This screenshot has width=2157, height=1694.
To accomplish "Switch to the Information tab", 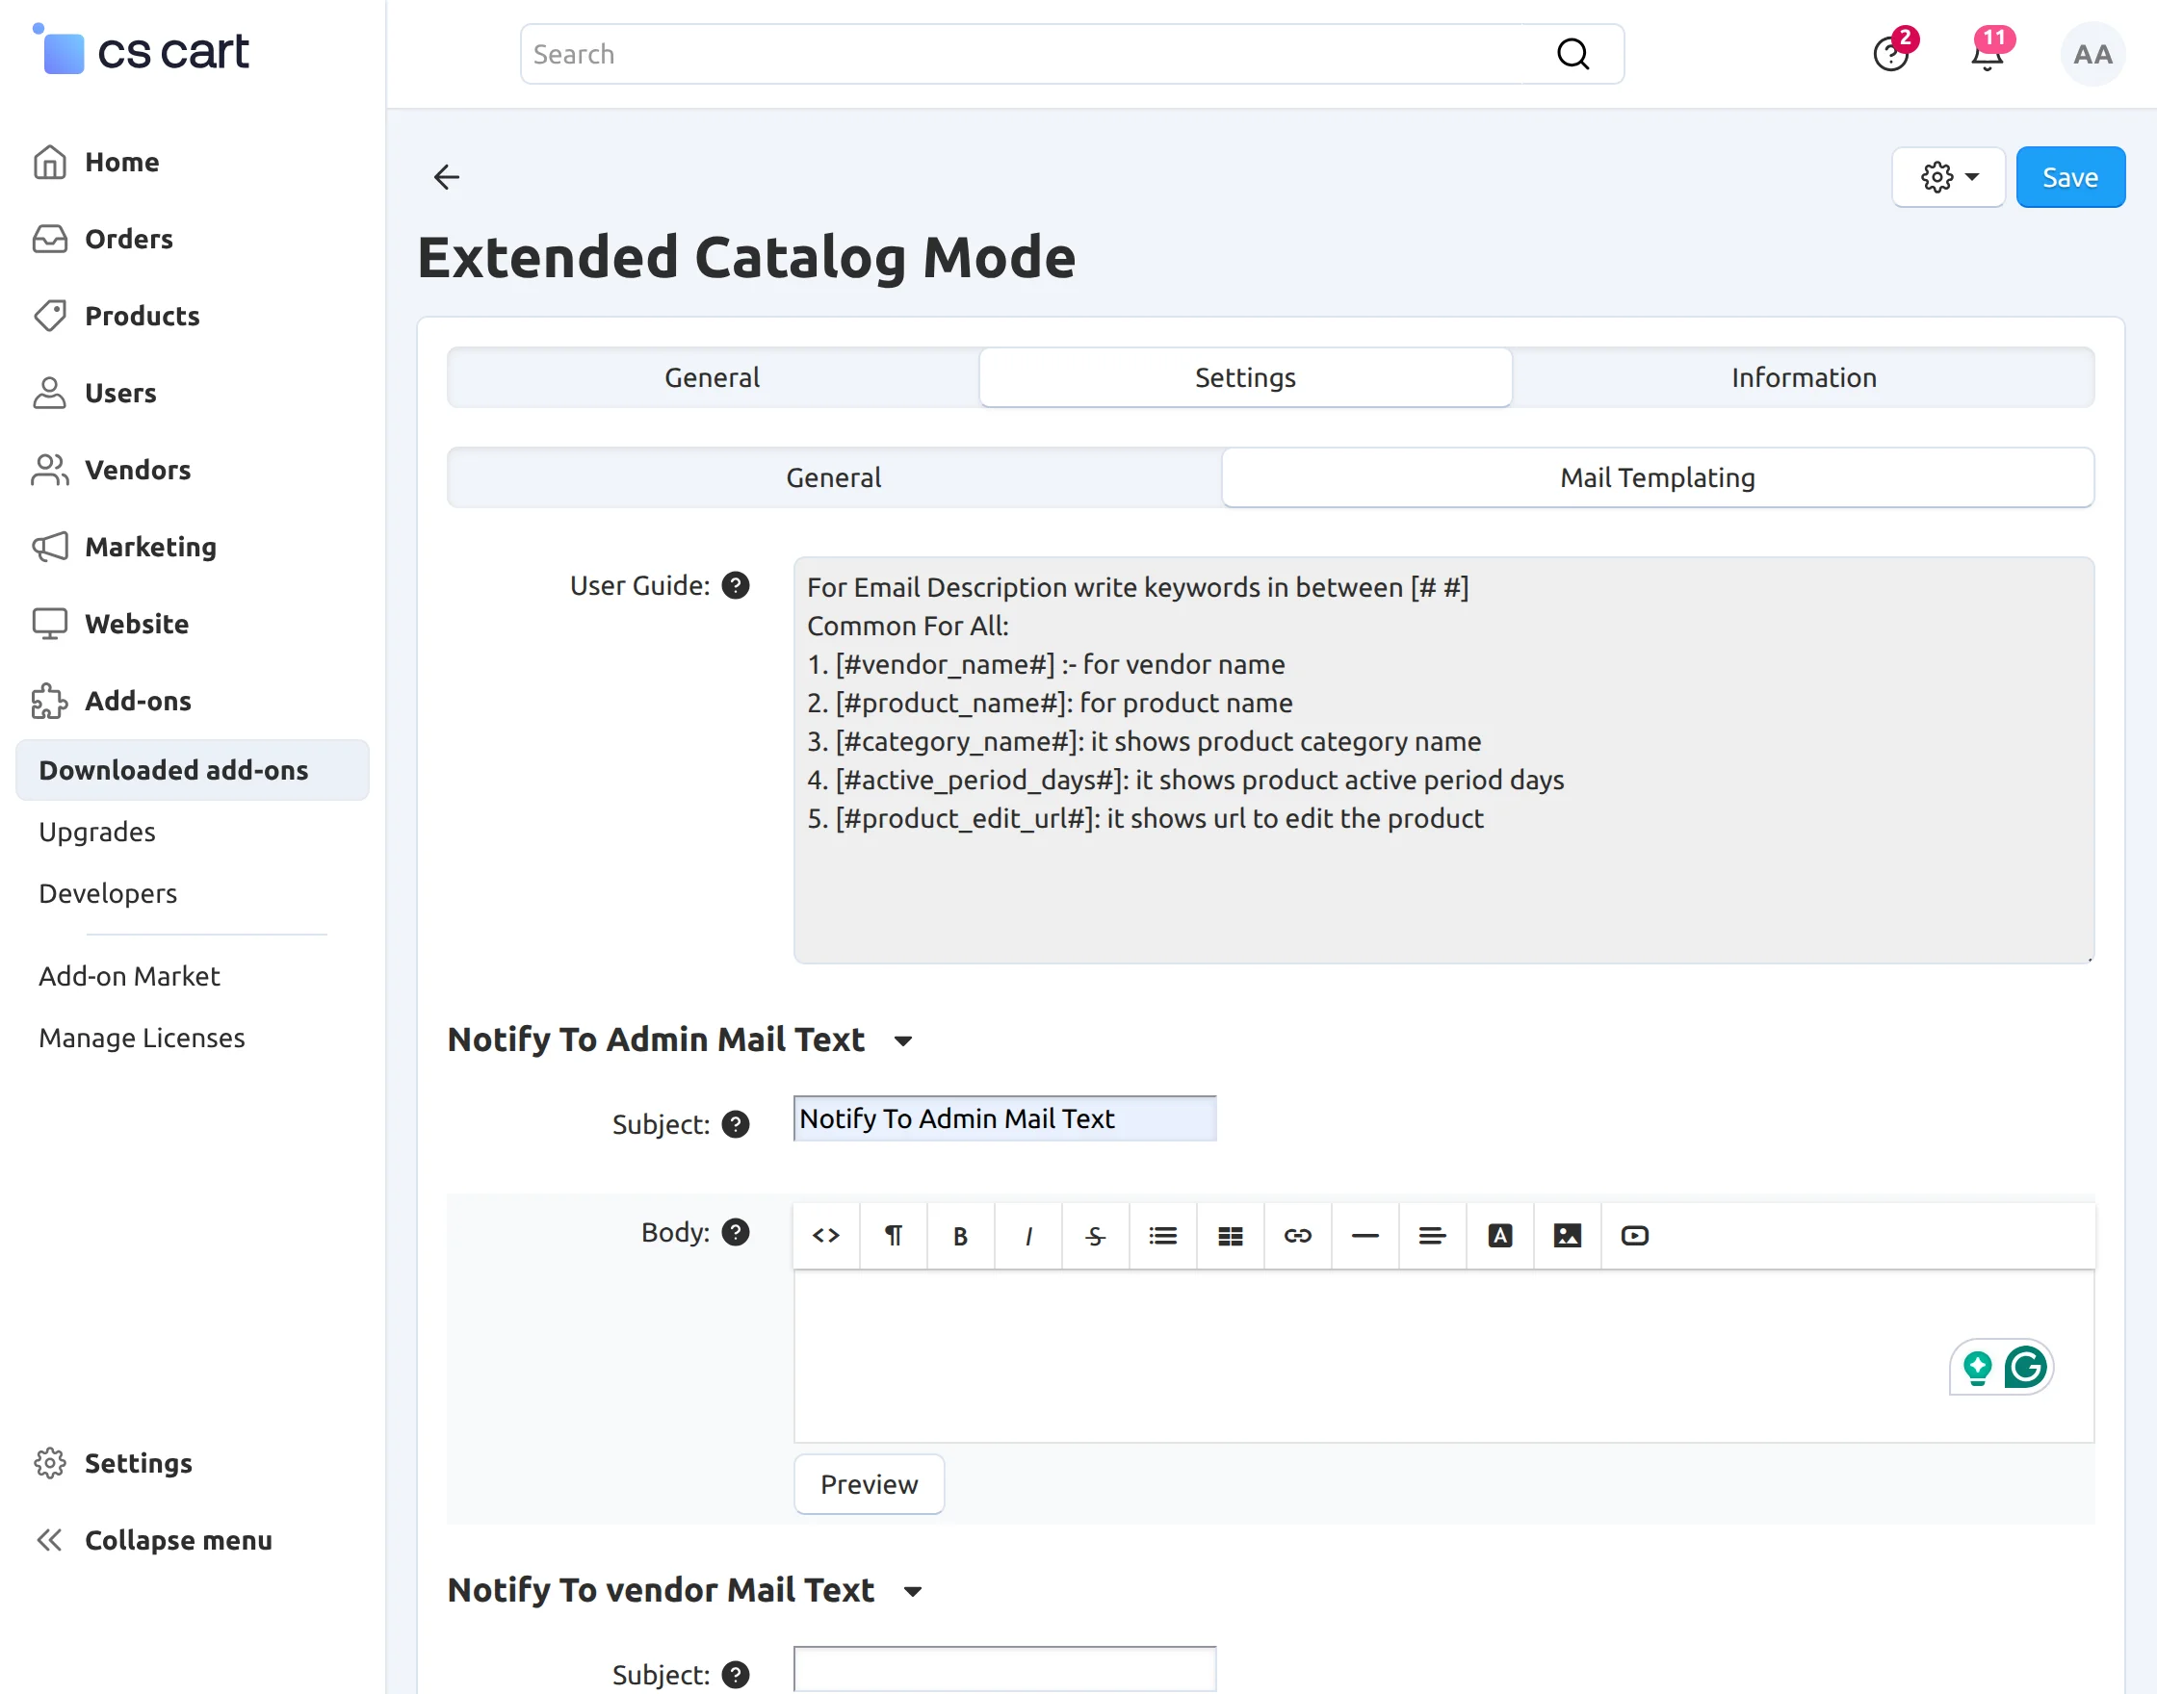I will click(1804, 378).
